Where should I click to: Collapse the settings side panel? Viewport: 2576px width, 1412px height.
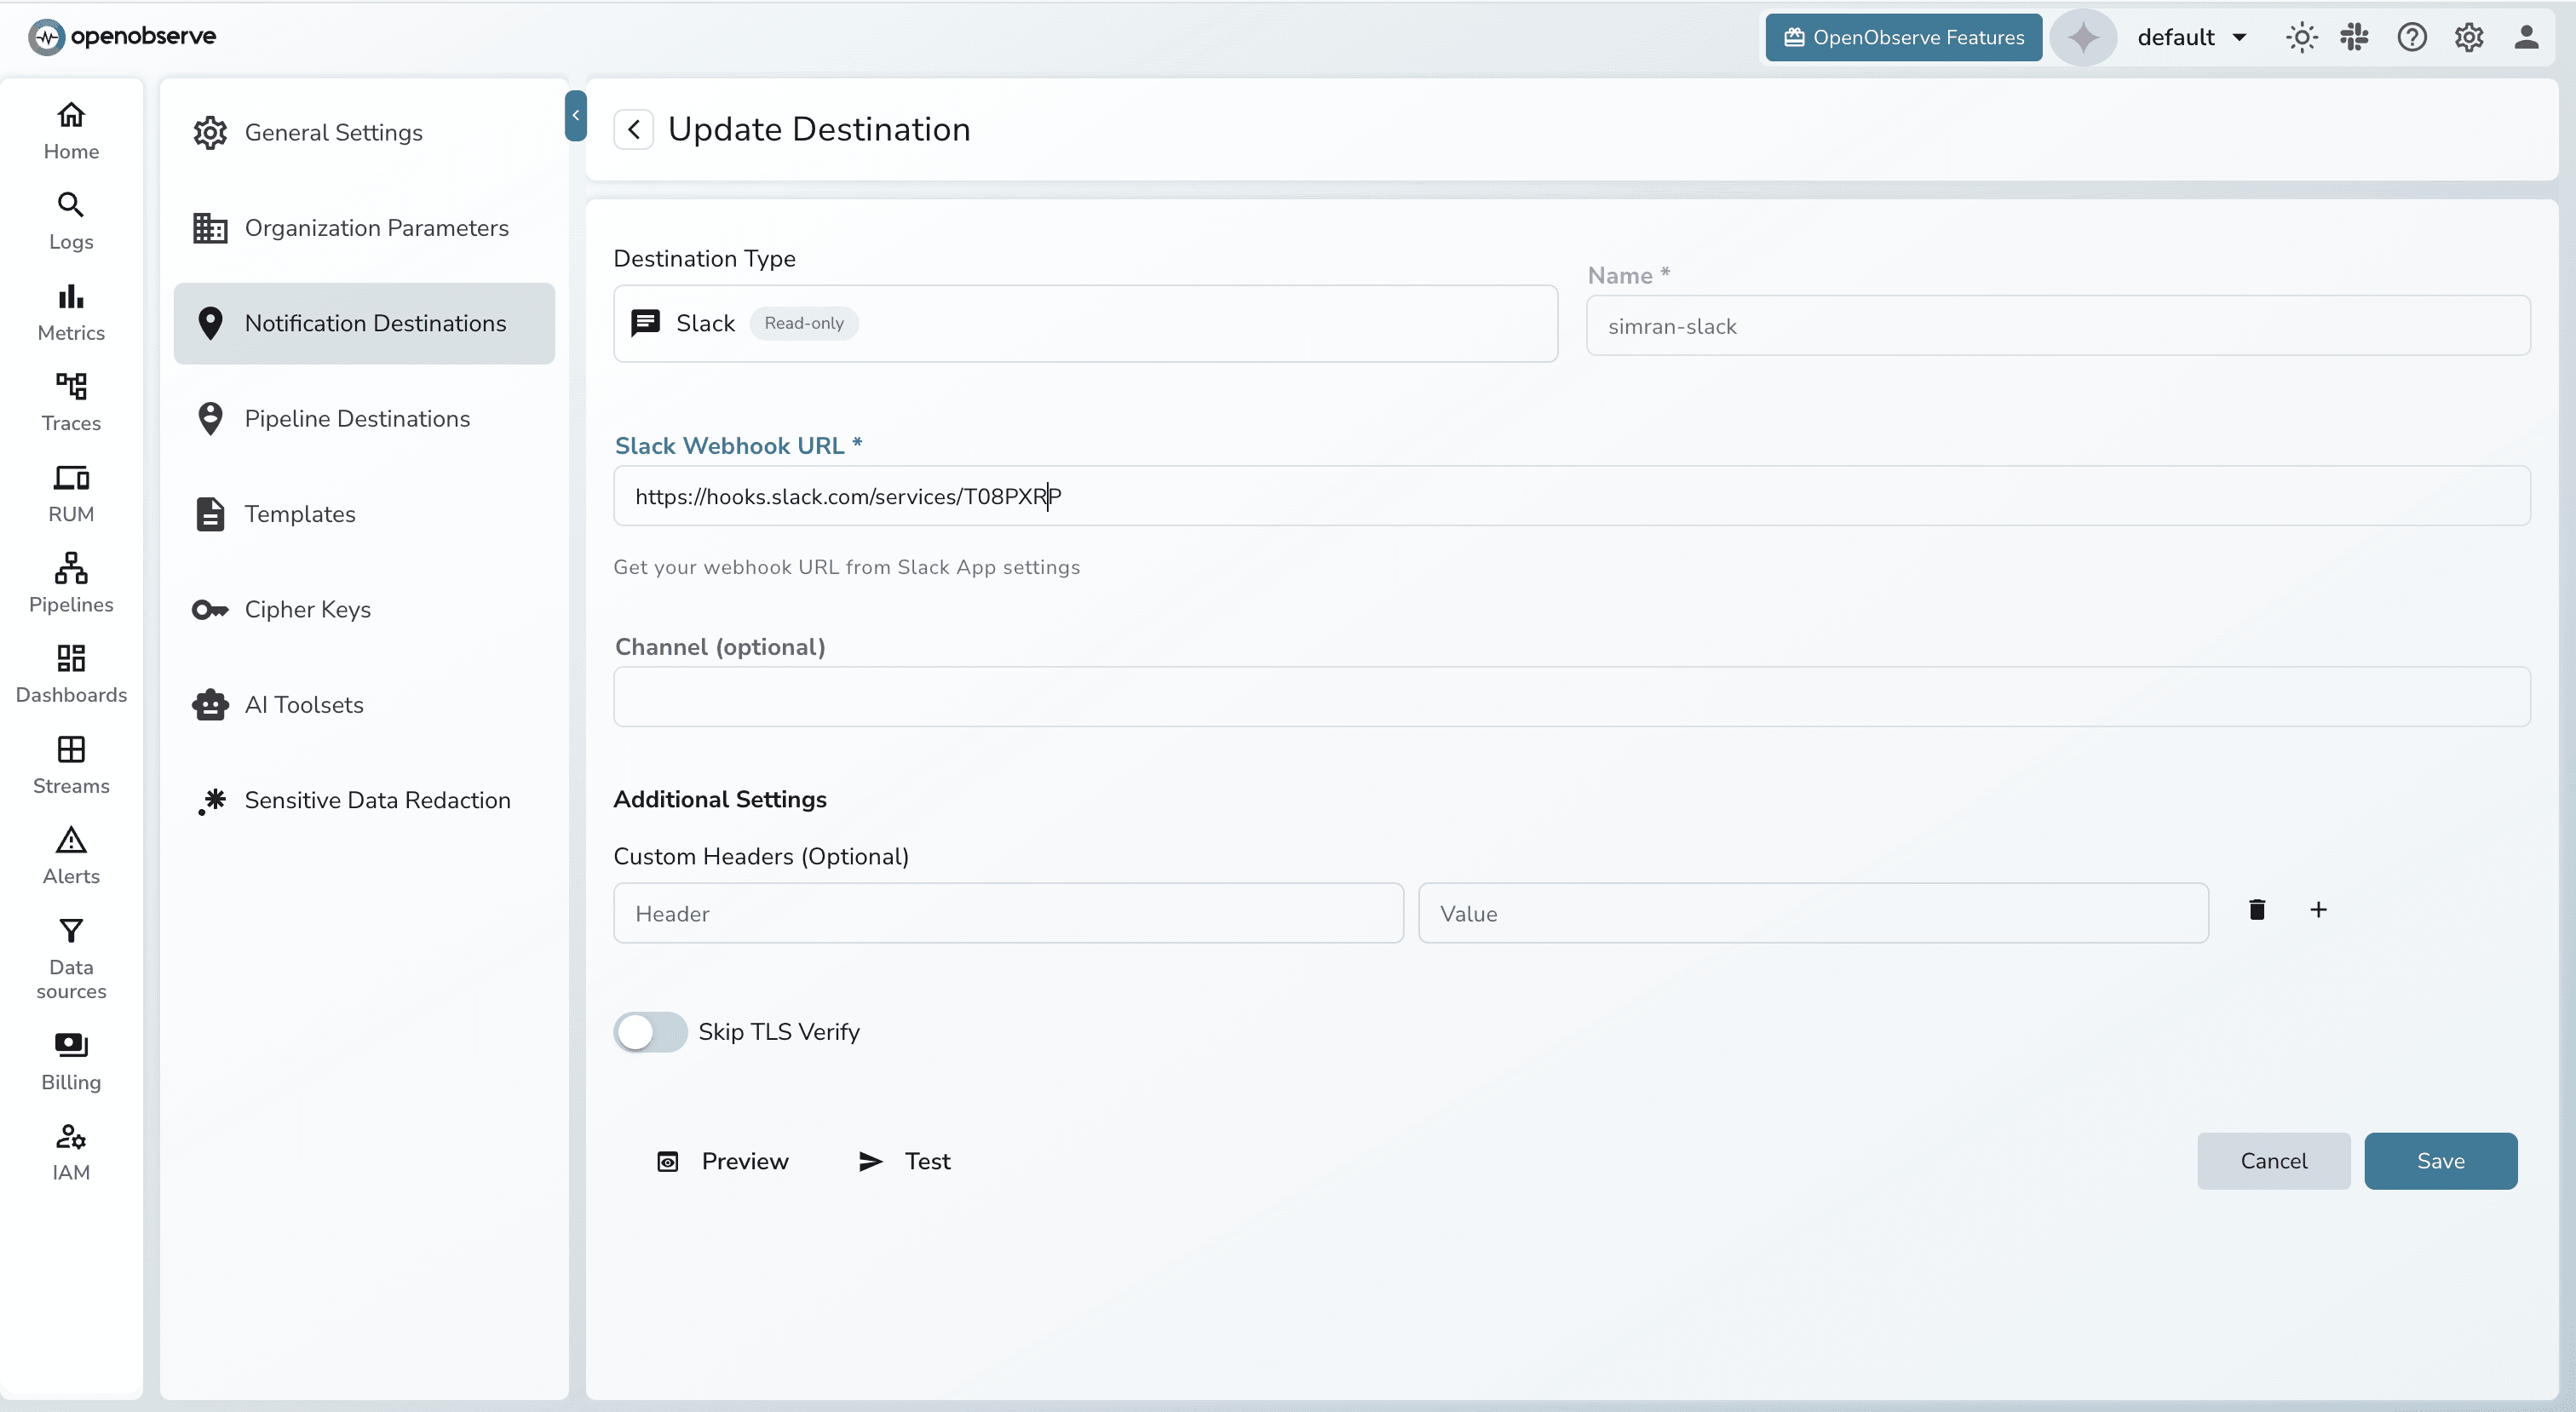coord(576,116)
